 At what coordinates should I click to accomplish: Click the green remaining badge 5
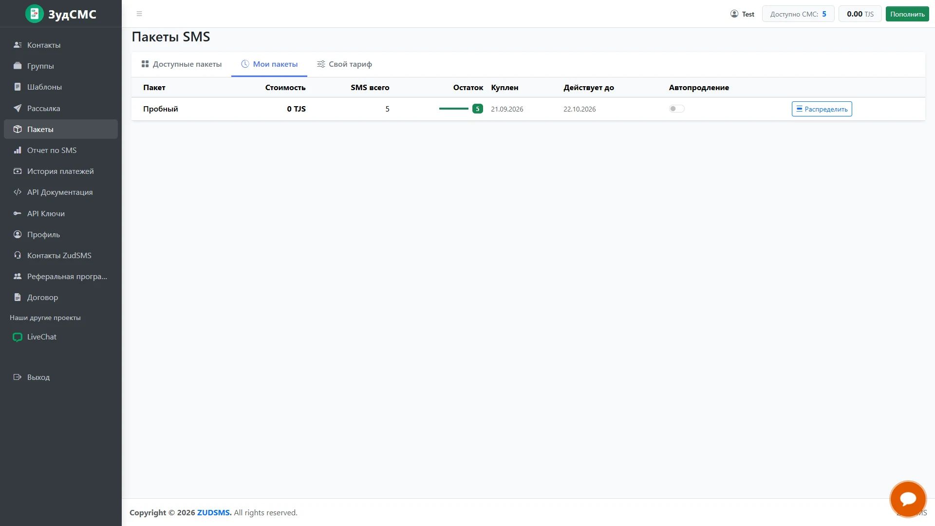pyautogui.click(x=477, y=109)
